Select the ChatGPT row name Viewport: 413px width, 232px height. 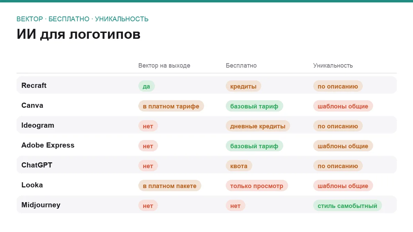click(x=37, y=165)
